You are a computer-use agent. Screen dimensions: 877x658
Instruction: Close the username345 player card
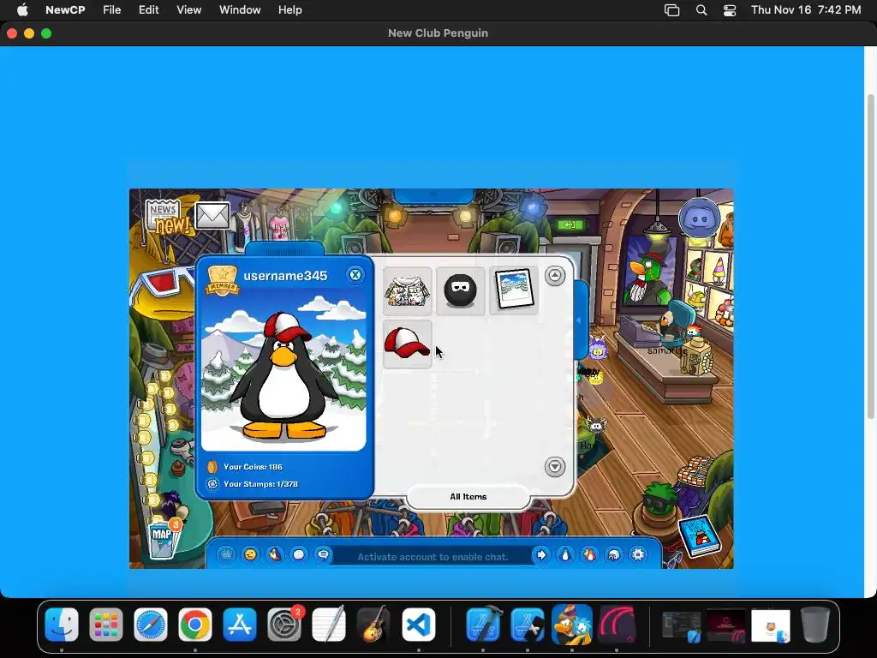click(355, 275)
